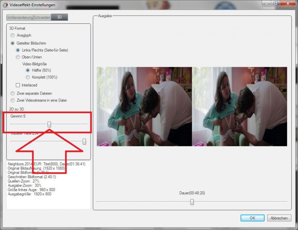The width and height of the screenshot is (298, 230).
Task: Select the Oben/Unten radio button
Action: tap(18, 57)
